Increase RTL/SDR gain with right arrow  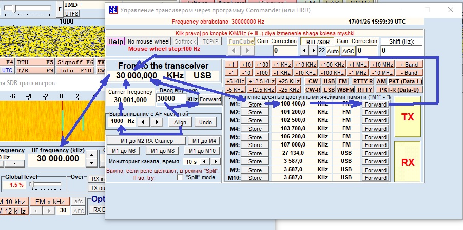[313, 50]
